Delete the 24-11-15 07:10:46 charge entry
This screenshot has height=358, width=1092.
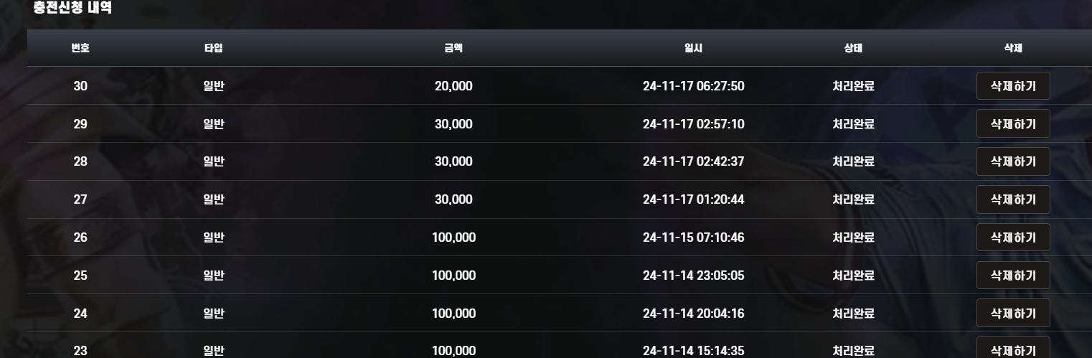pyautogui.click(x=1013, y=237)
